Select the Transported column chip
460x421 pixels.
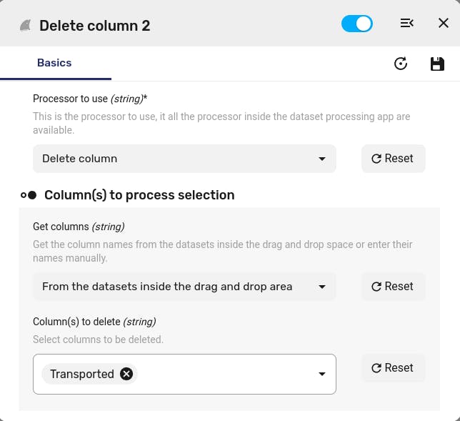[x=82, y=374]
